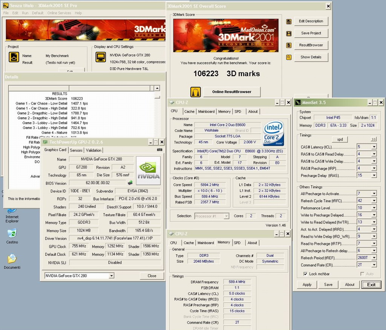
Task: Click the Edit Description icon
Action: point(289,21)
